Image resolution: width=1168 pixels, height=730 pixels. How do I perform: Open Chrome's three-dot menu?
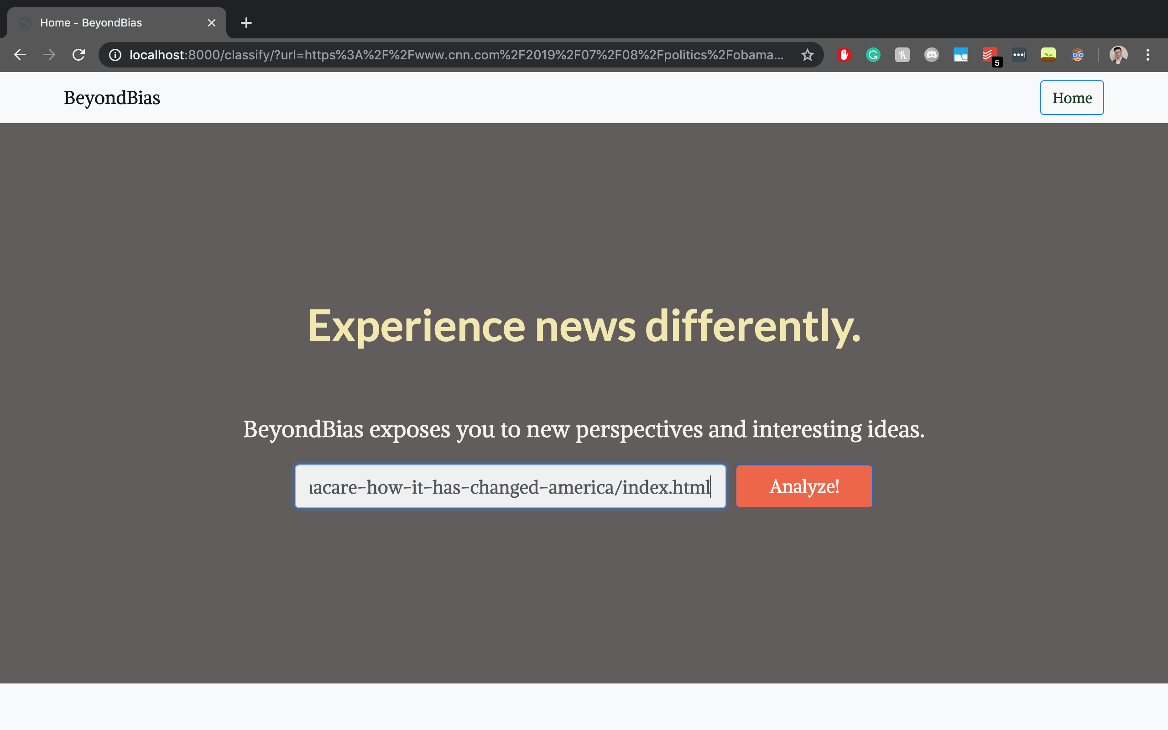tap(1148, 55)
